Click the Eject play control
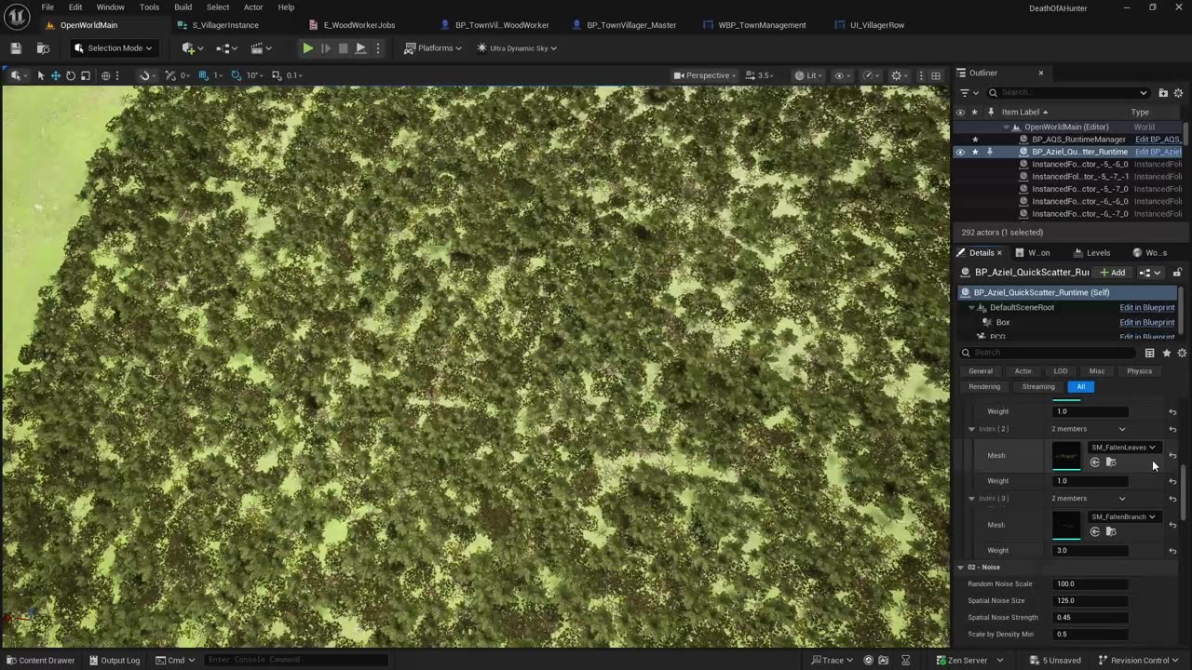Viewport: 1192px width, 670px height. pos(360,48)
